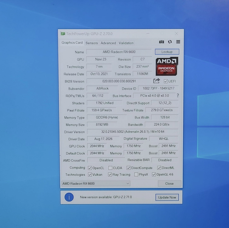Viewport: 229px width, 228px height.
Task: Switch to the Sensors tab
Action: click(x=92, y=43)
